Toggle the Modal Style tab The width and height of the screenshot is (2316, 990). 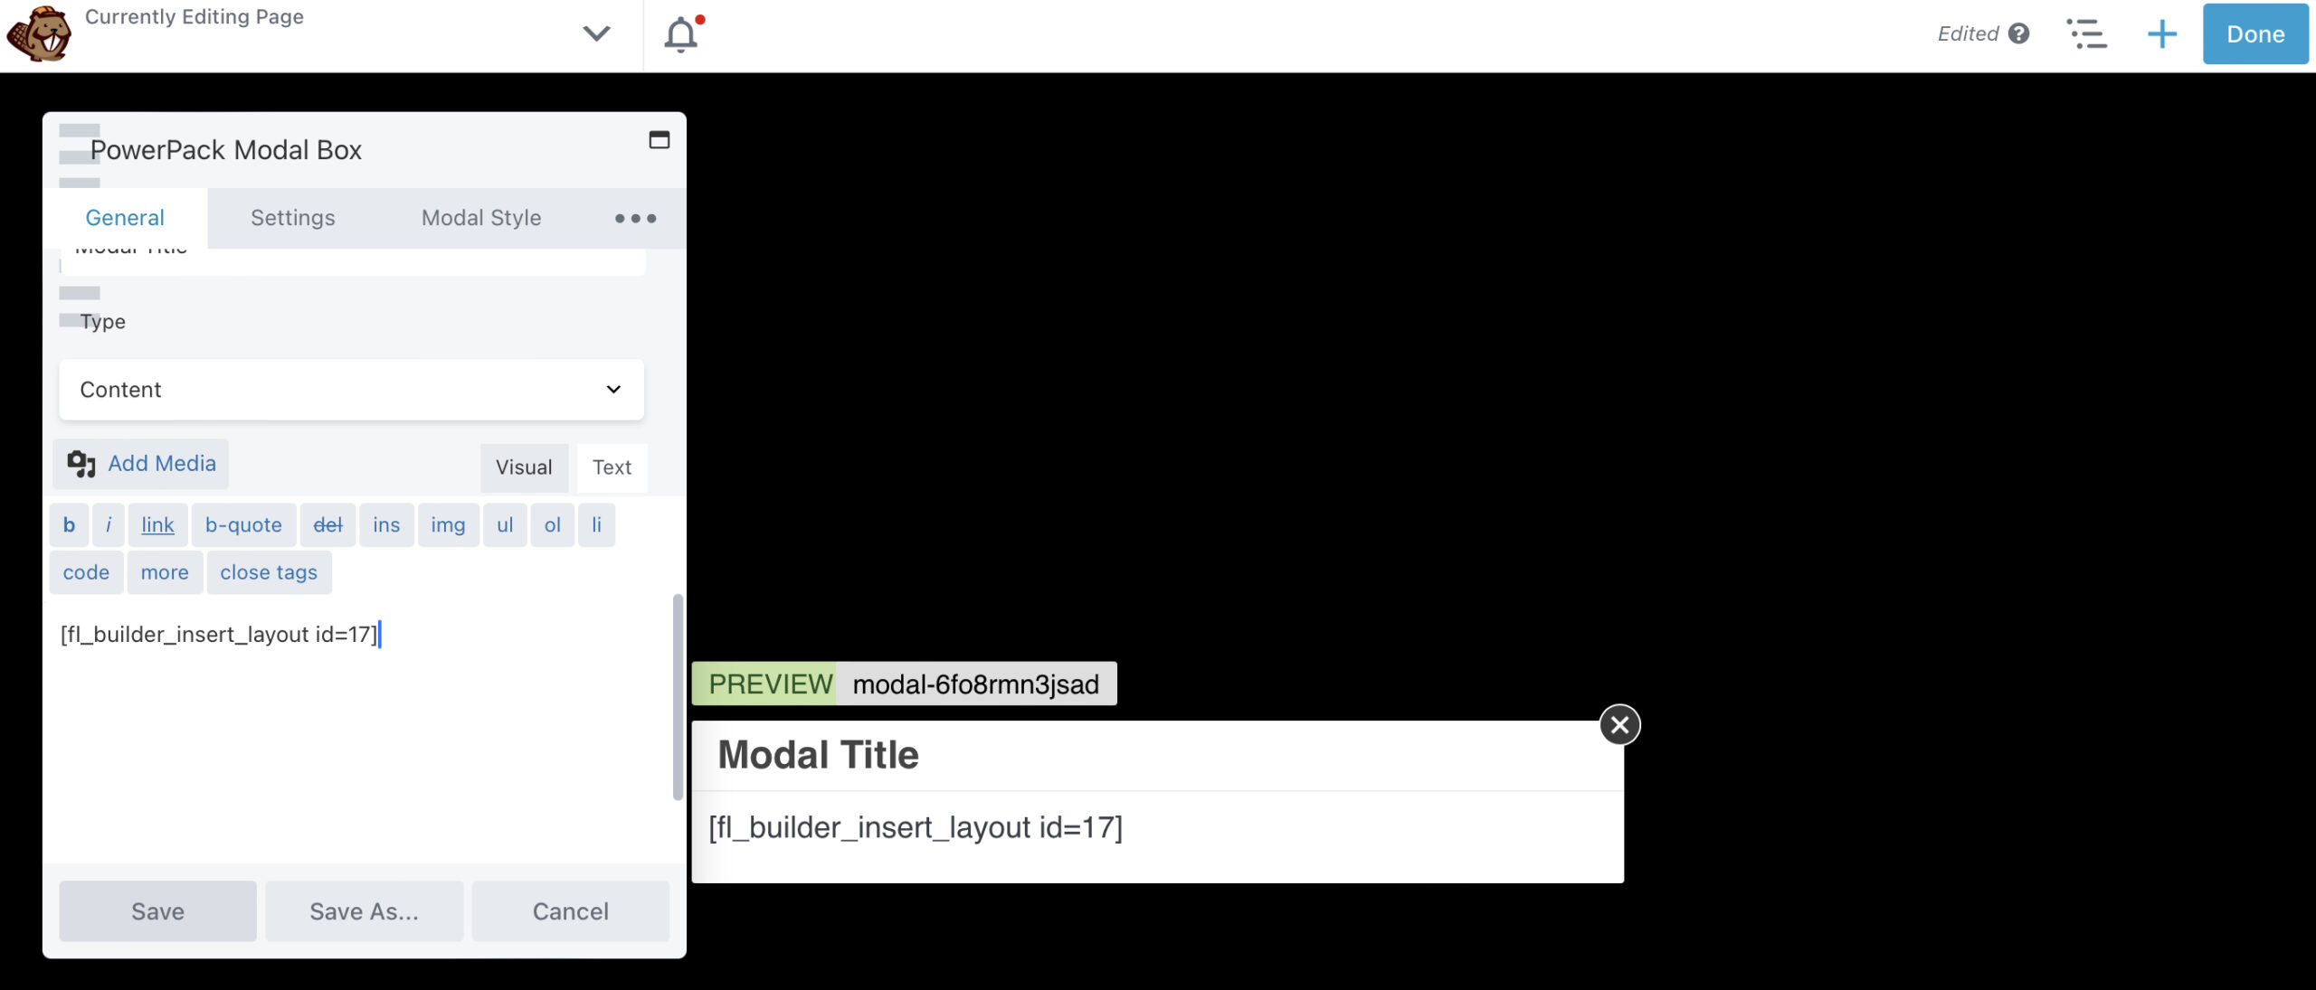tap(480, 219)
